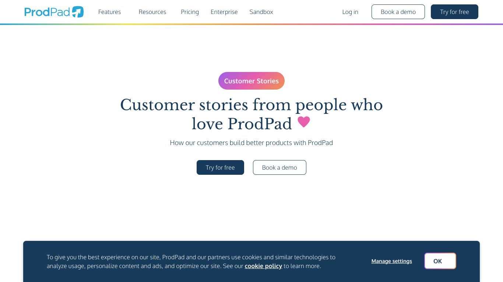Click Book a demo below the headline
This screenshot has height=282, width=503.
(x=279, y=167)
